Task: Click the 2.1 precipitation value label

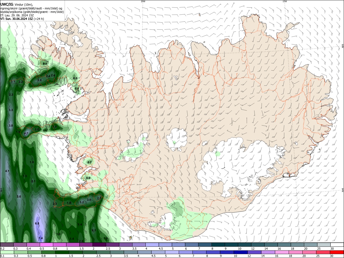Action: [33, 181]
